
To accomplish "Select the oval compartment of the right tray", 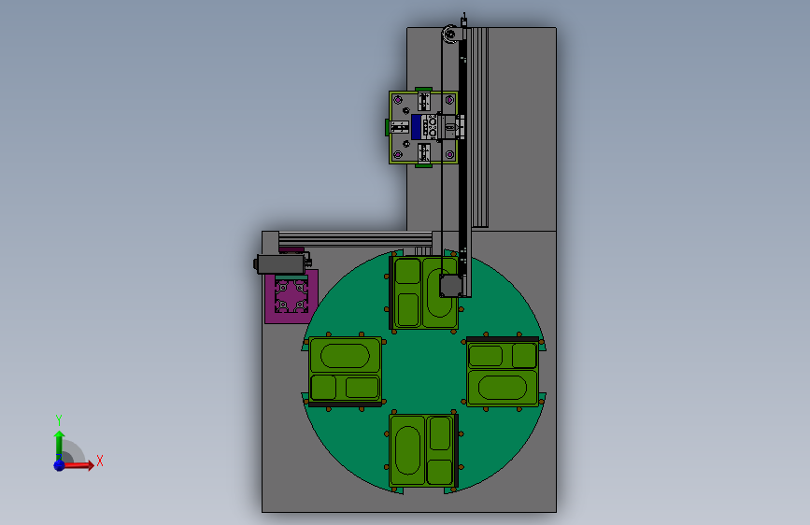I will coord(502,388).
